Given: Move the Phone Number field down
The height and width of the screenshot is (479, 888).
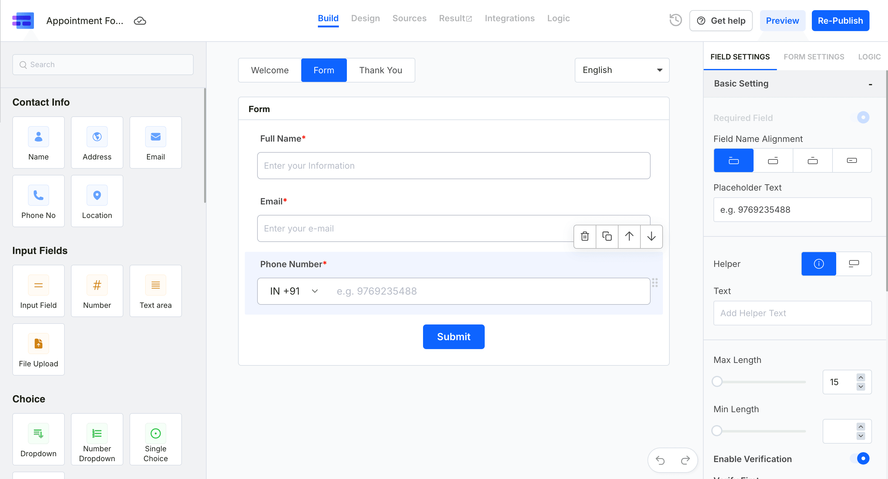Looking at the screenshot, I should [651, 236].
